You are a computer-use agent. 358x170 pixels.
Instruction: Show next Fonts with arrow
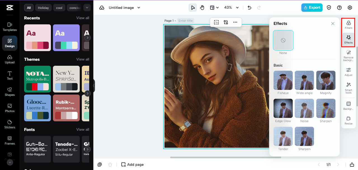coord(88,149)
